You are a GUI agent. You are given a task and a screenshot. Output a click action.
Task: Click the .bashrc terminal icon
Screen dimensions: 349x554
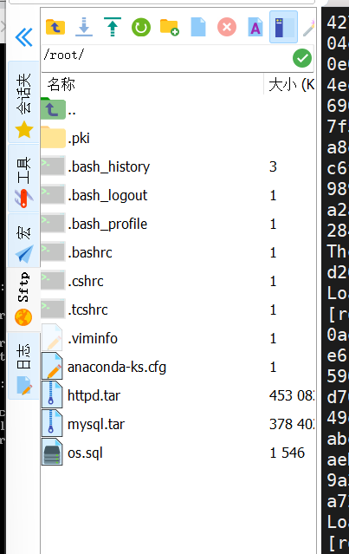[x=53, y=252]
